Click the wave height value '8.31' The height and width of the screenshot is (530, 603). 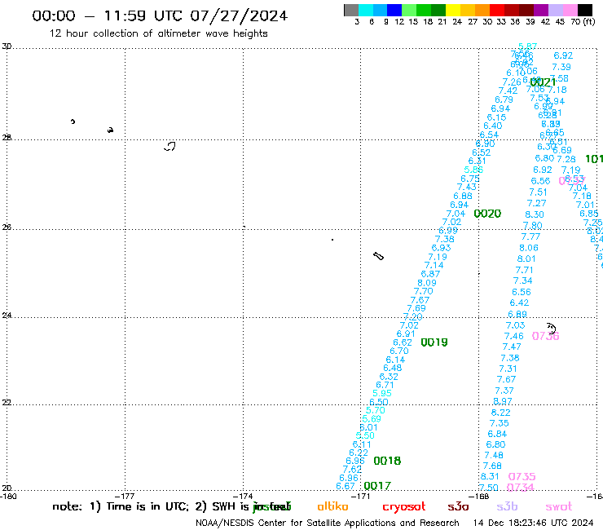(x=490, y=476)
